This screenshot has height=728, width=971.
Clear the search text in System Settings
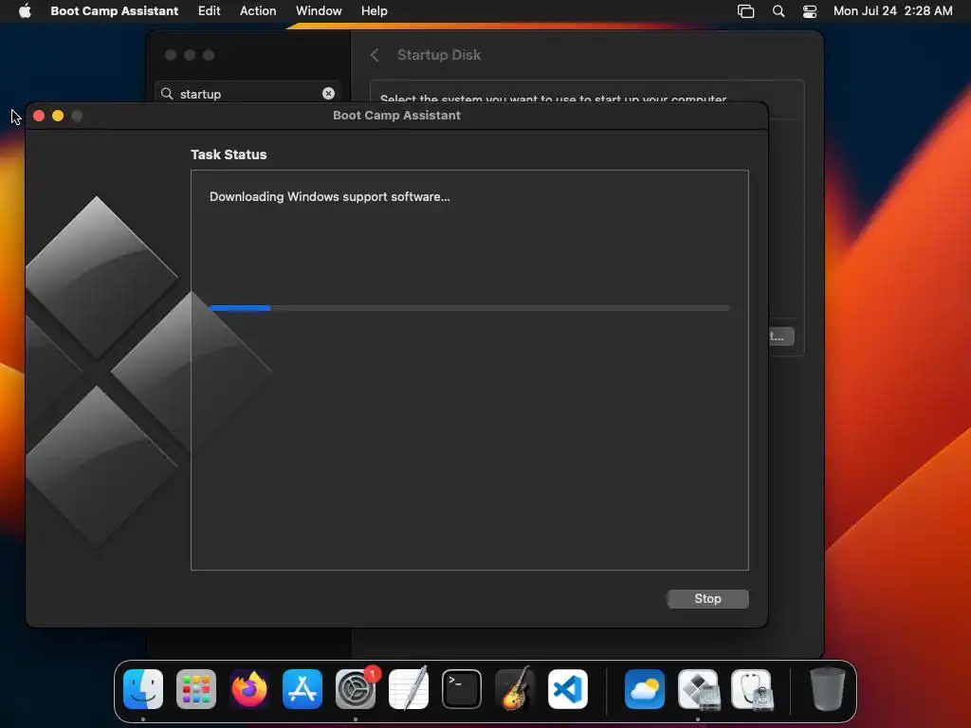[328, 93]
